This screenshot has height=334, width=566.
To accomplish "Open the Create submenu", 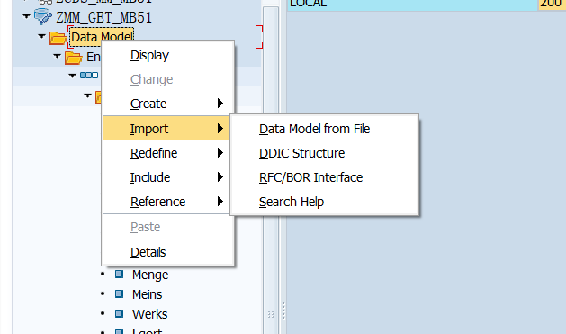I will point(168,104).
